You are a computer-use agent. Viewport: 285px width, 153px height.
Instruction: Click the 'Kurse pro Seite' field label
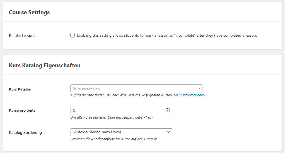point(22,110)
